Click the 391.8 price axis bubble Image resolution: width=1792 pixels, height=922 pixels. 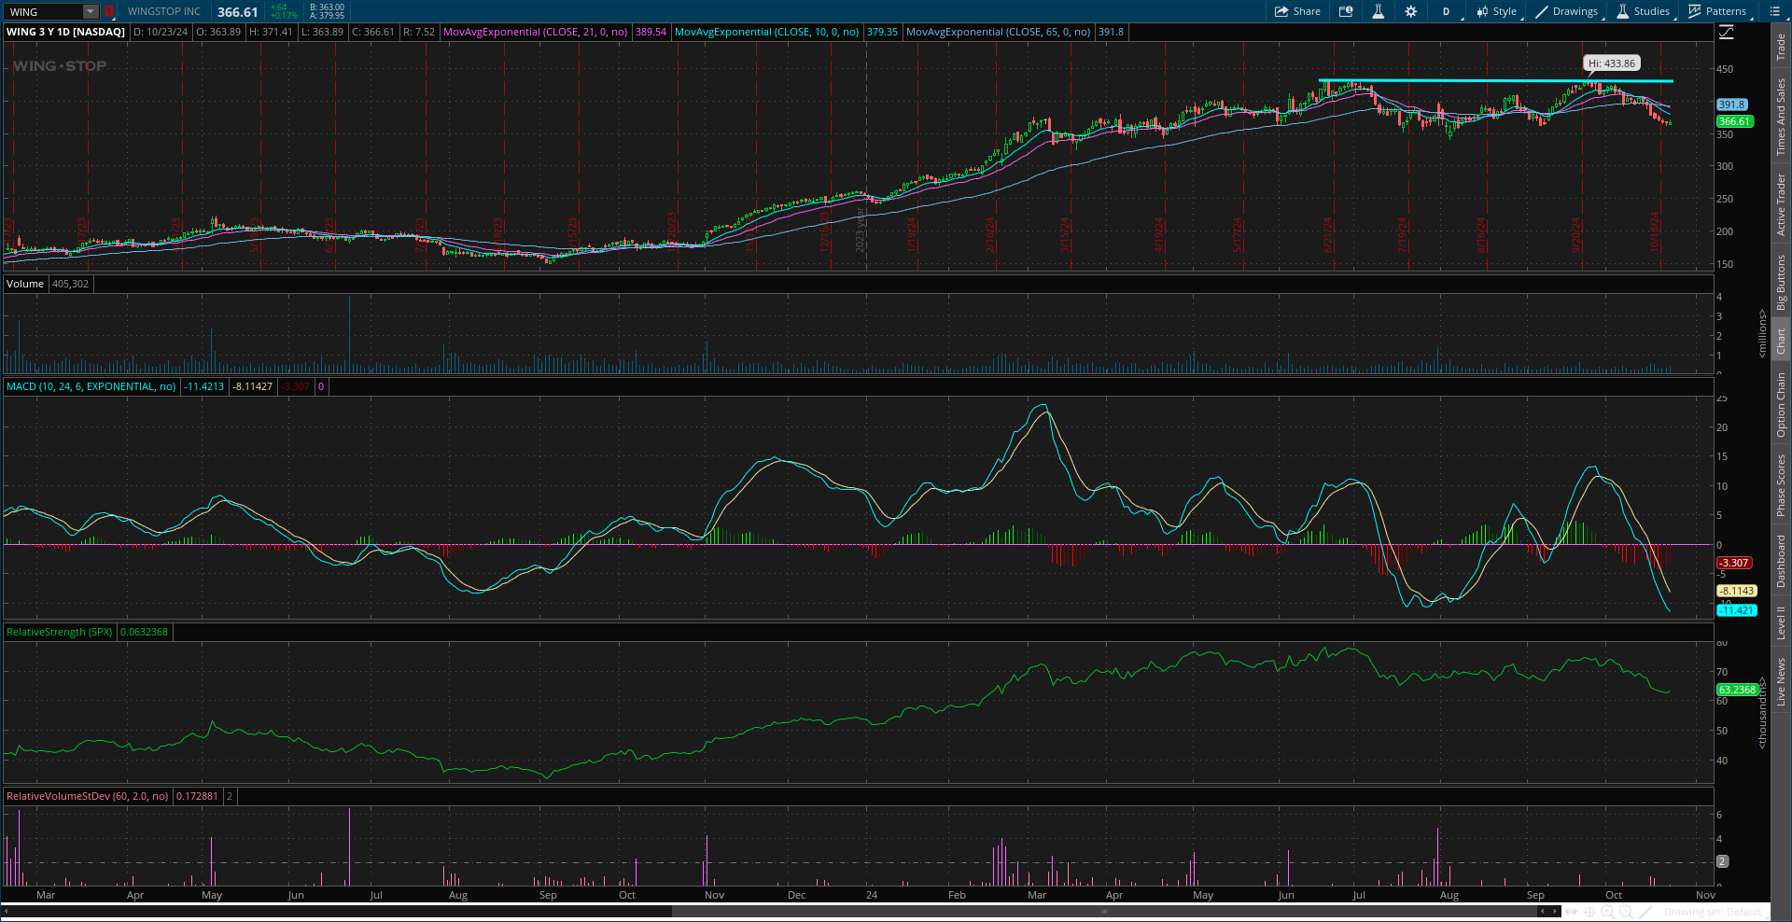click(1732, 105)
